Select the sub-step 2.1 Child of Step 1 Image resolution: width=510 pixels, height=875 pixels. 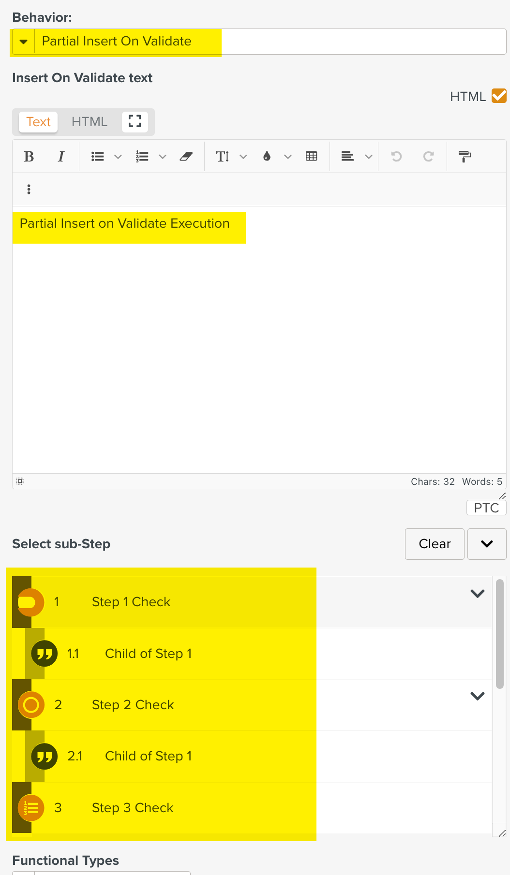[x=148, y=756]
